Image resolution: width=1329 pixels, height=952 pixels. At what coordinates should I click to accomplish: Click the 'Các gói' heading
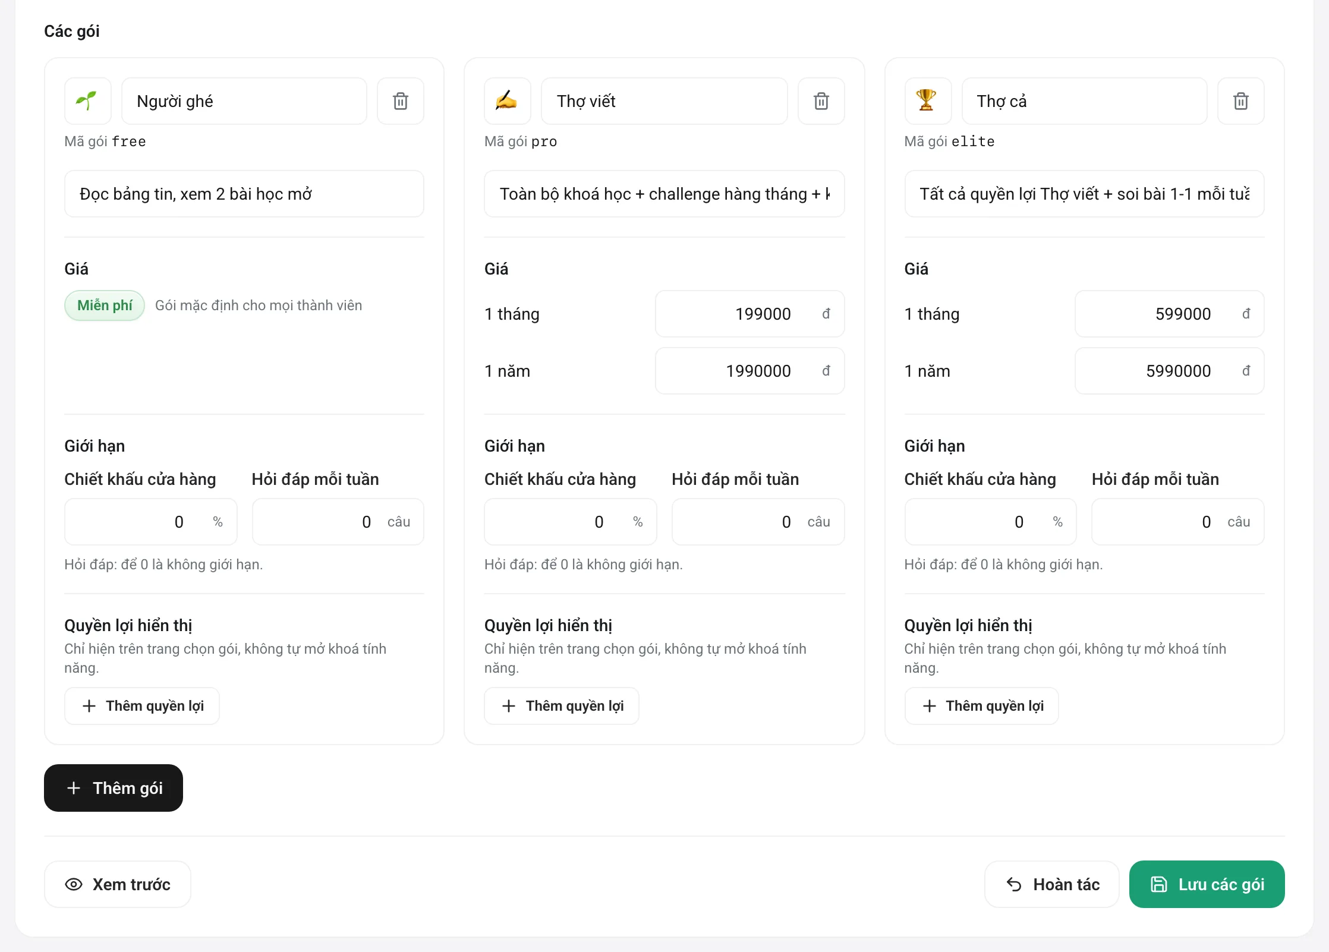click(72, 31)
